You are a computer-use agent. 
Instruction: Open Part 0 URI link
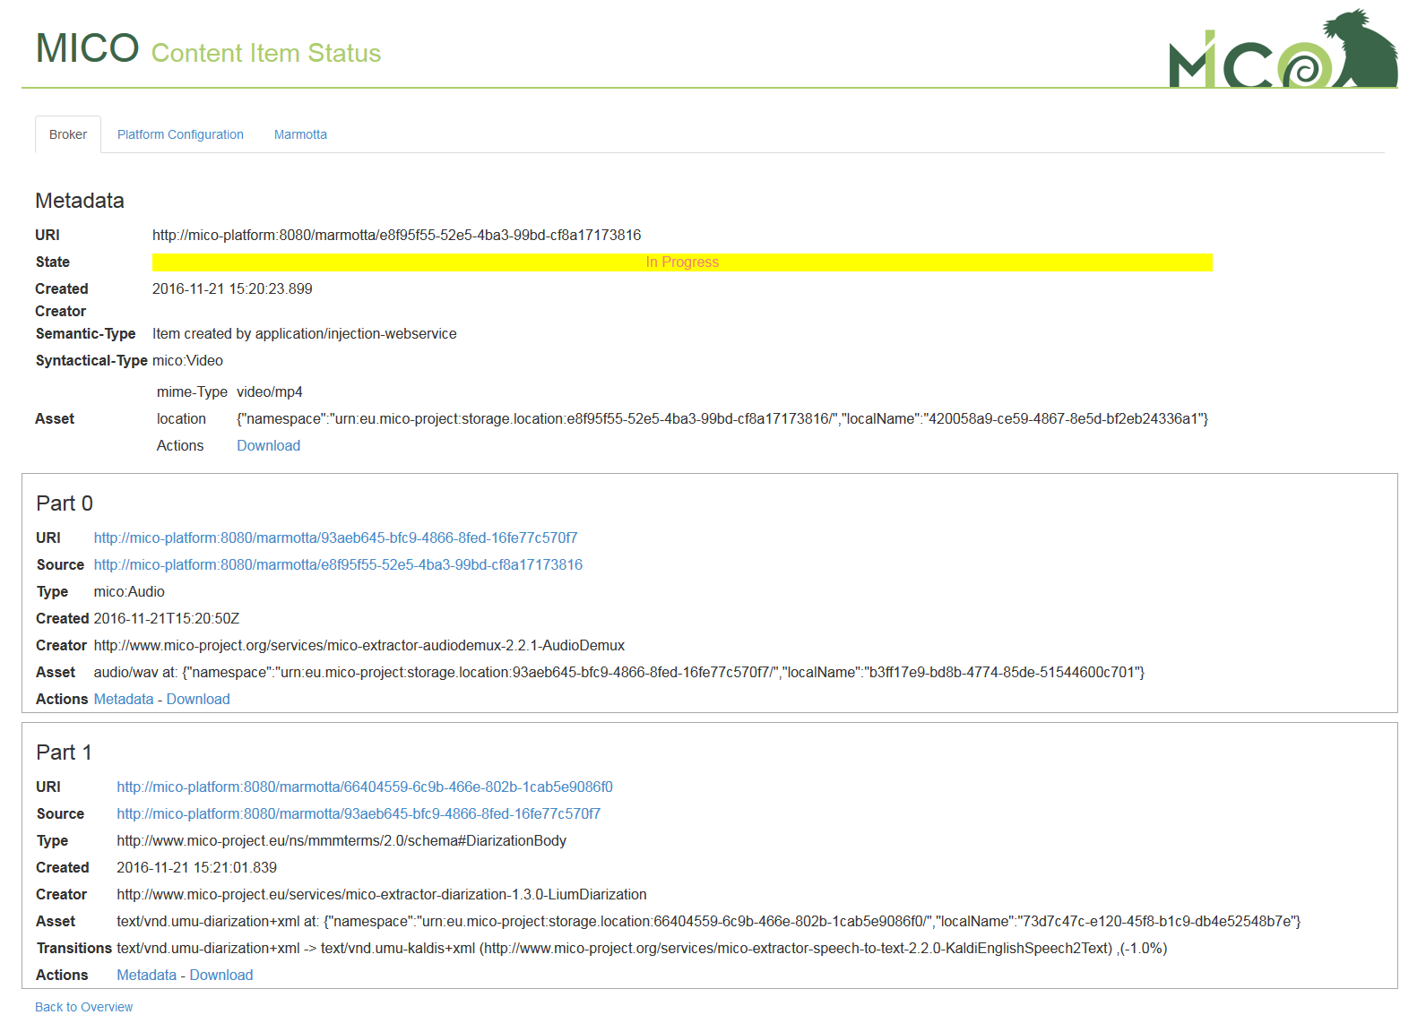[x=335, y=538]
